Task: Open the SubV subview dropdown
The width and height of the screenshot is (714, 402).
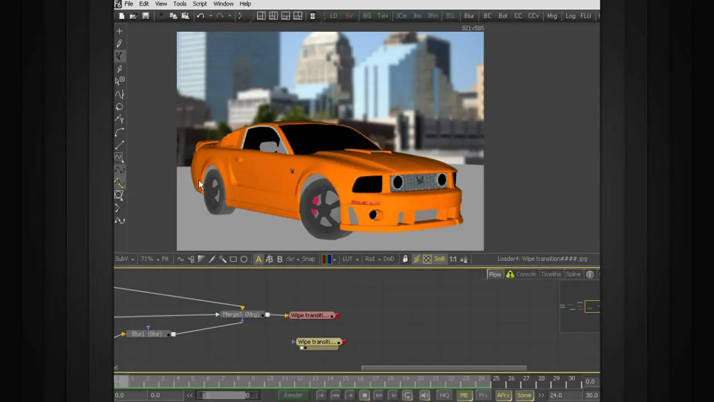Action: tap(124, 259)
